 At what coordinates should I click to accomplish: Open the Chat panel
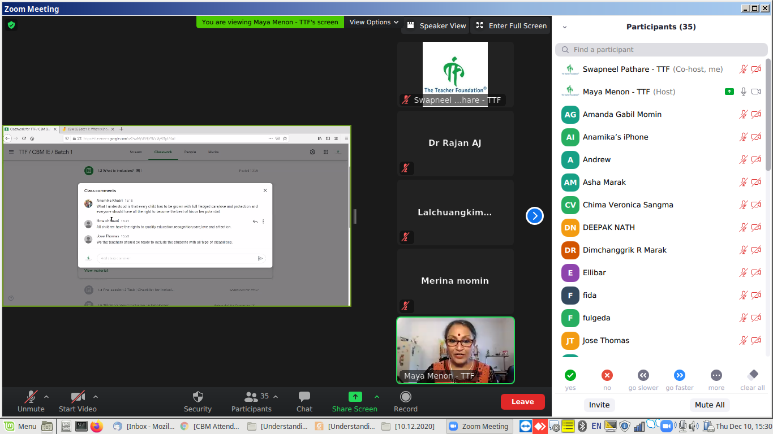(304, 397)
